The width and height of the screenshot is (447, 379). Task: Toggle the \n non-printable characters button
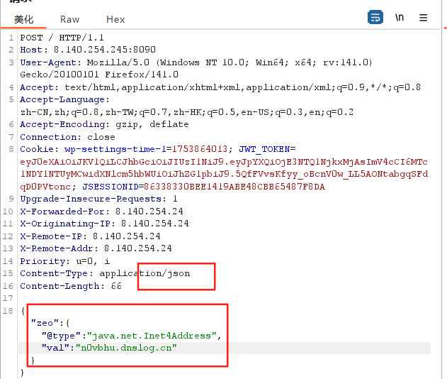(x=400, y=18)
